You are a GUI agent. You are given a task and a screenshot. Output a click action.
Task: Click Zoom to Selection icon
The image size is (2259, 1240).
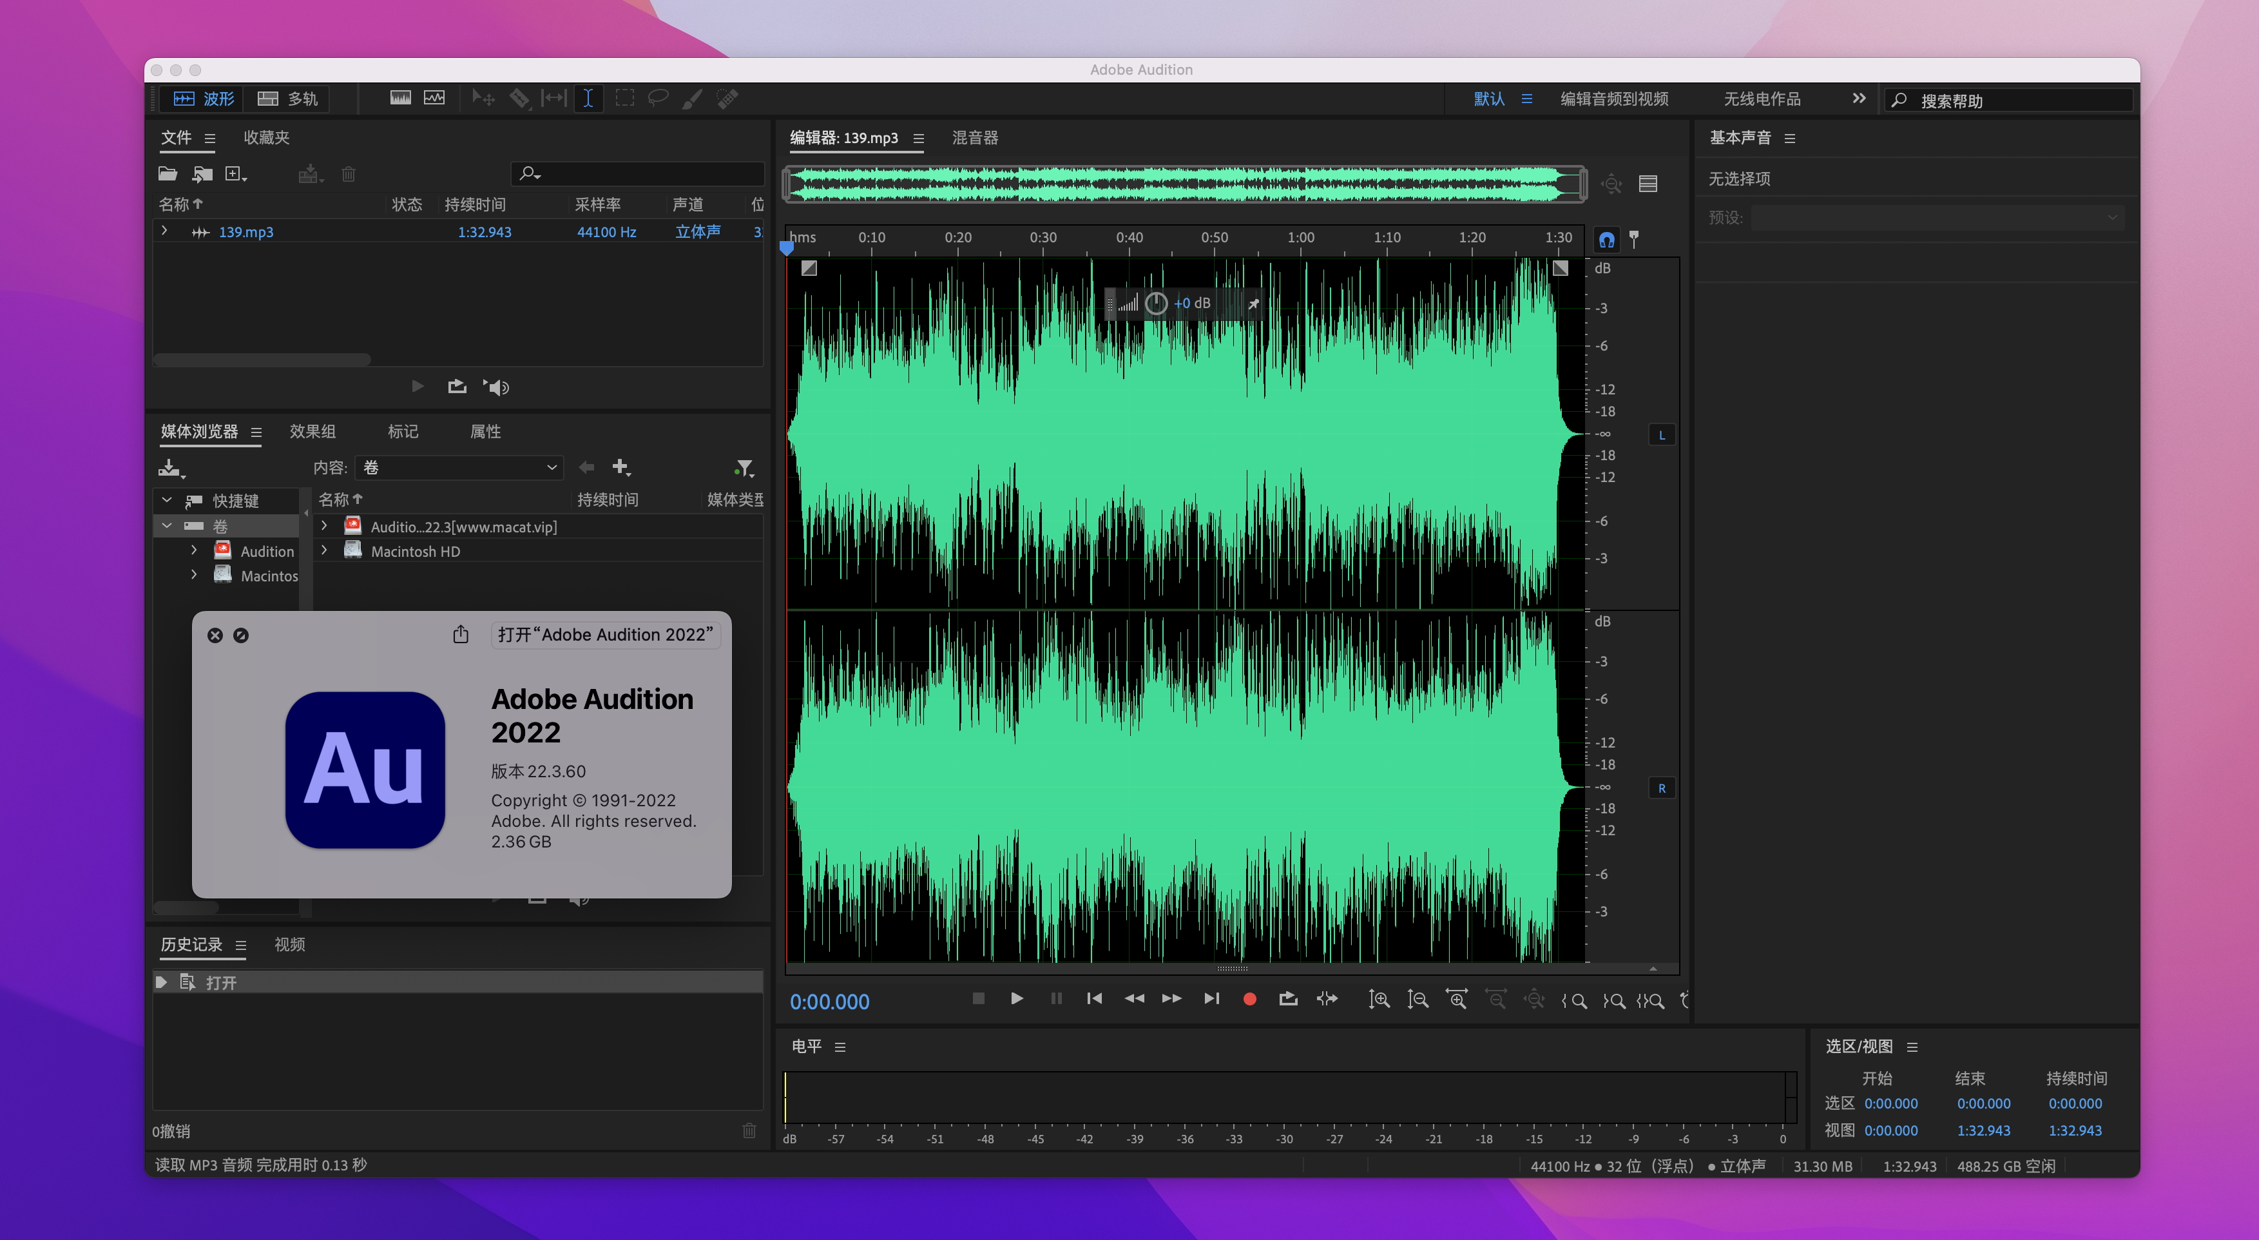[x=1650, y=1001]
